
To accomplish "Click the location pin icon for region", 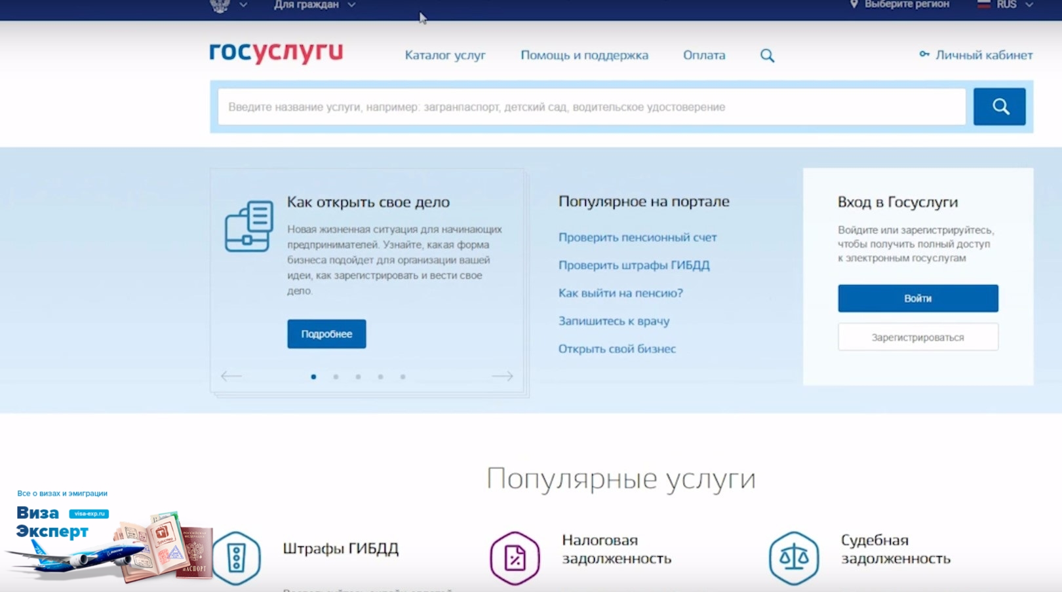I will (854, 4).
